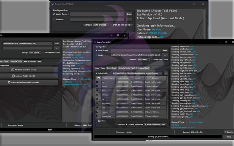
Task: Click the 100% progress bar in the left window
Action: pos(46,130)
